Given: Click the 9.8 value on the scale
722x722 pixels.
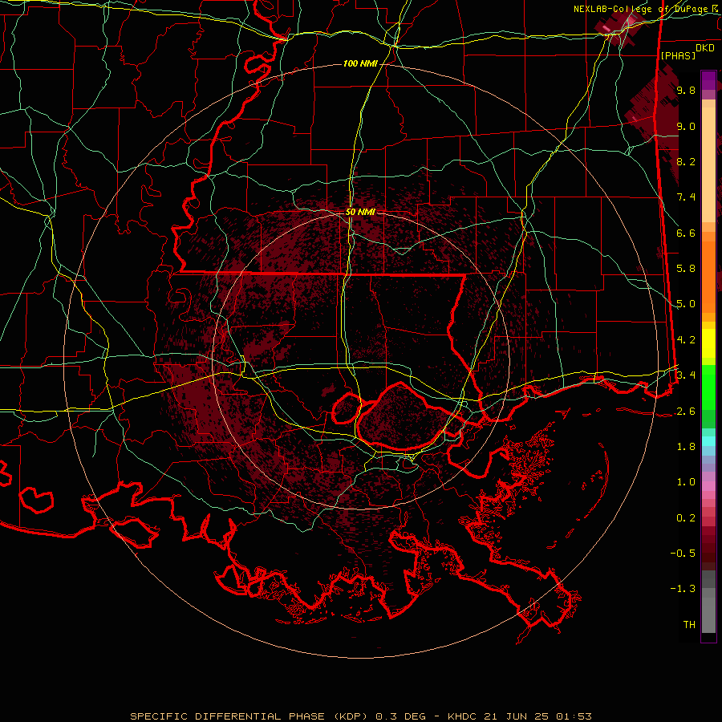Looking at the screenshot, I should coord(686,90).
